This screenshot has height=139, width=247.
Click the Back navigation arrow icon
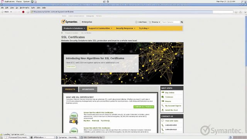coord(3,12)
